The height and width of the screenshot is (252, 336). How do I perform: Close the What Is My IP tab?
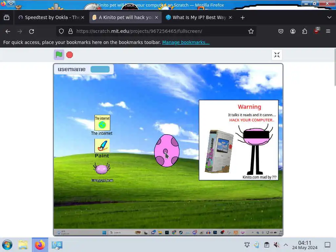coord(230,18)
